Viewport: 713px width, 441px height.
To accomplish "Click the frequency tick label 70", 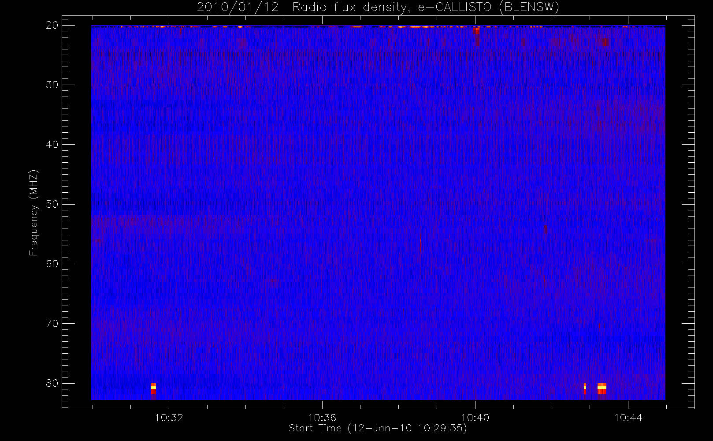I will click(52, 323).
